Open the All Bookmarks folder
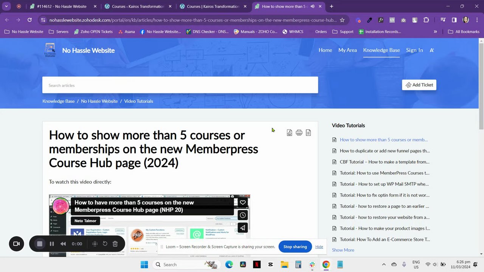 [464, 32]
